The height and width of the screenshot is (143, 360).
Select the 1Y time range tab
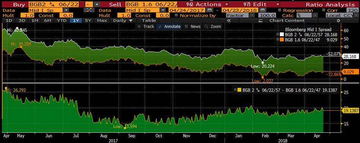tap(76, 20)
